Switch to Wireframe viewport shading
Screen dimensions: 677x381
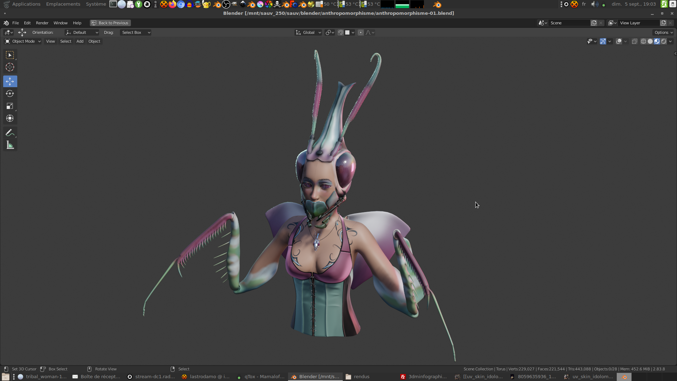tap(644, 42)
